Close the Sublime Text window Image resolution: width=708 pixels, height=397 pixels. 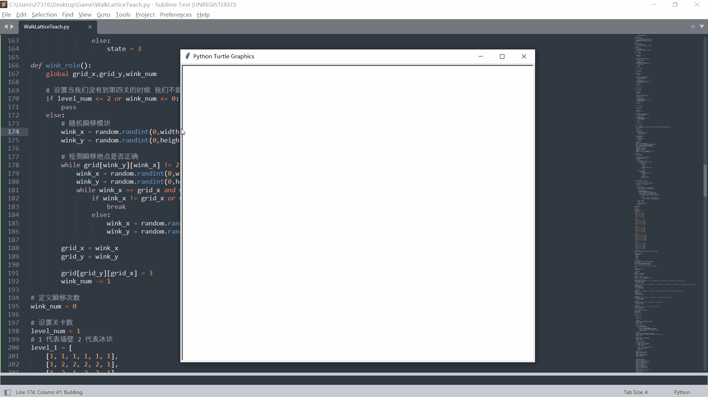pyautogui.click(x=697, y=4)
